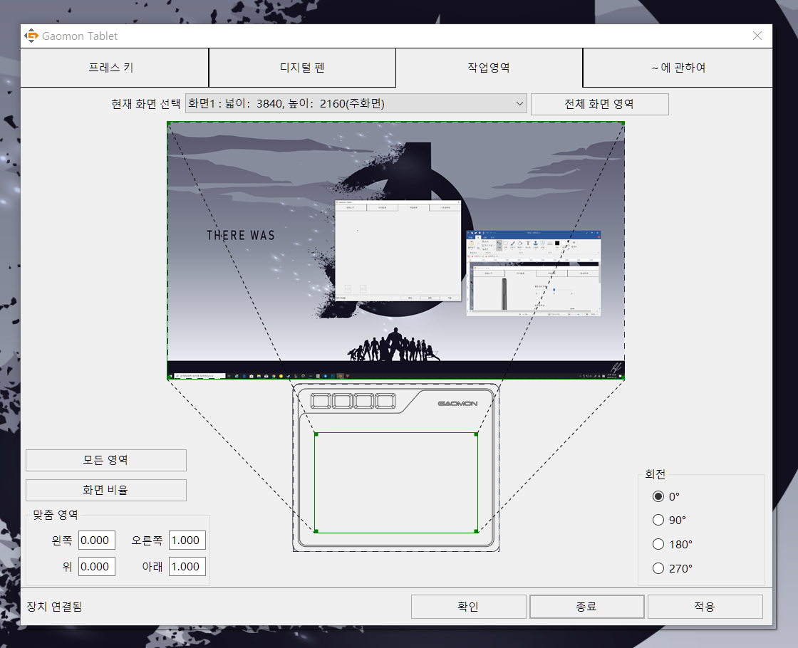This screenshot has width=798, height=648.
Task: Click the 확인 button
Action: pyautogui.click(x=468, y=606)
